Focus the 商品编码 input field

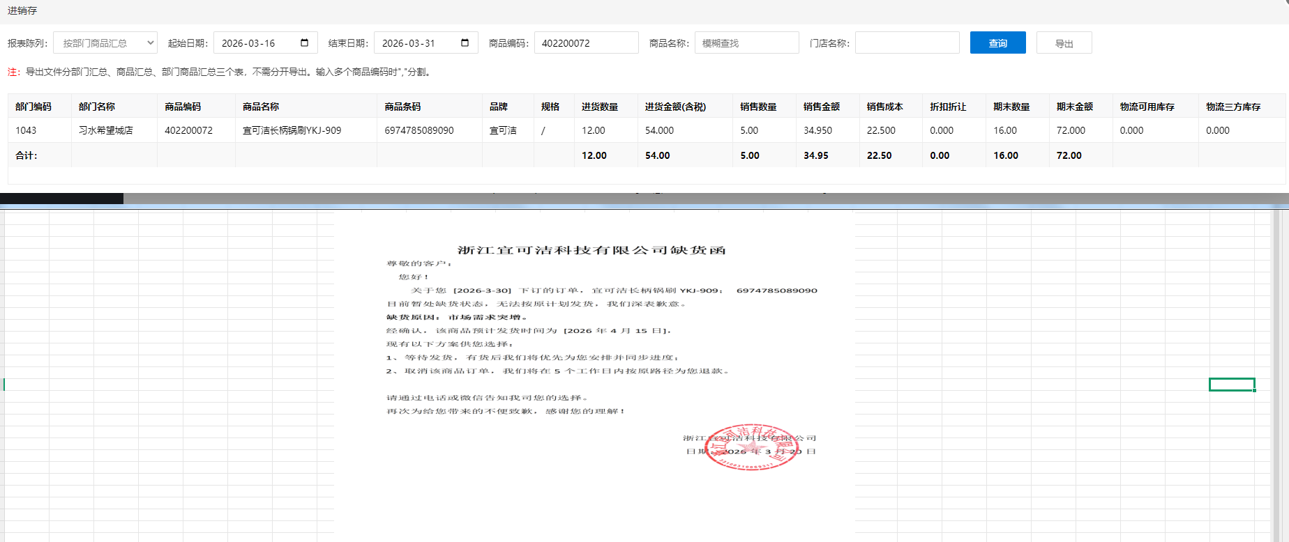(586, 43)
